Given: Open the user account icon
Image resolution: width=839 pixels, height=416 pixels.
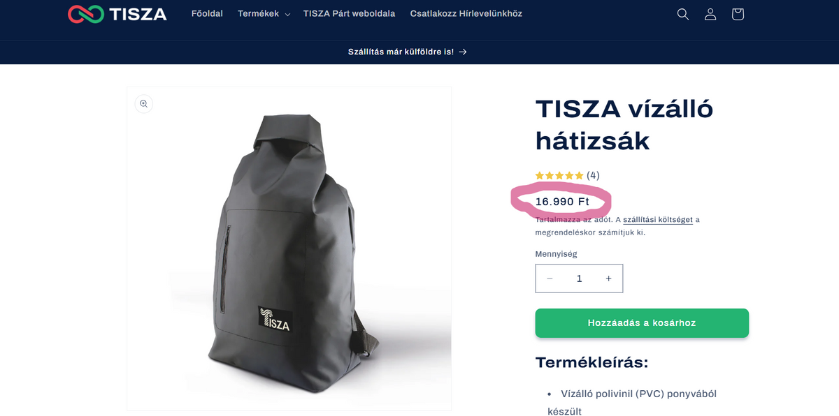Looking at the screenshot, I should click(710, 14).
